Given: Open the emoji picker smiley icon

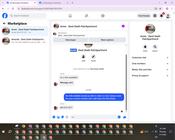Looking at the screenshot, I should [119, 117].
